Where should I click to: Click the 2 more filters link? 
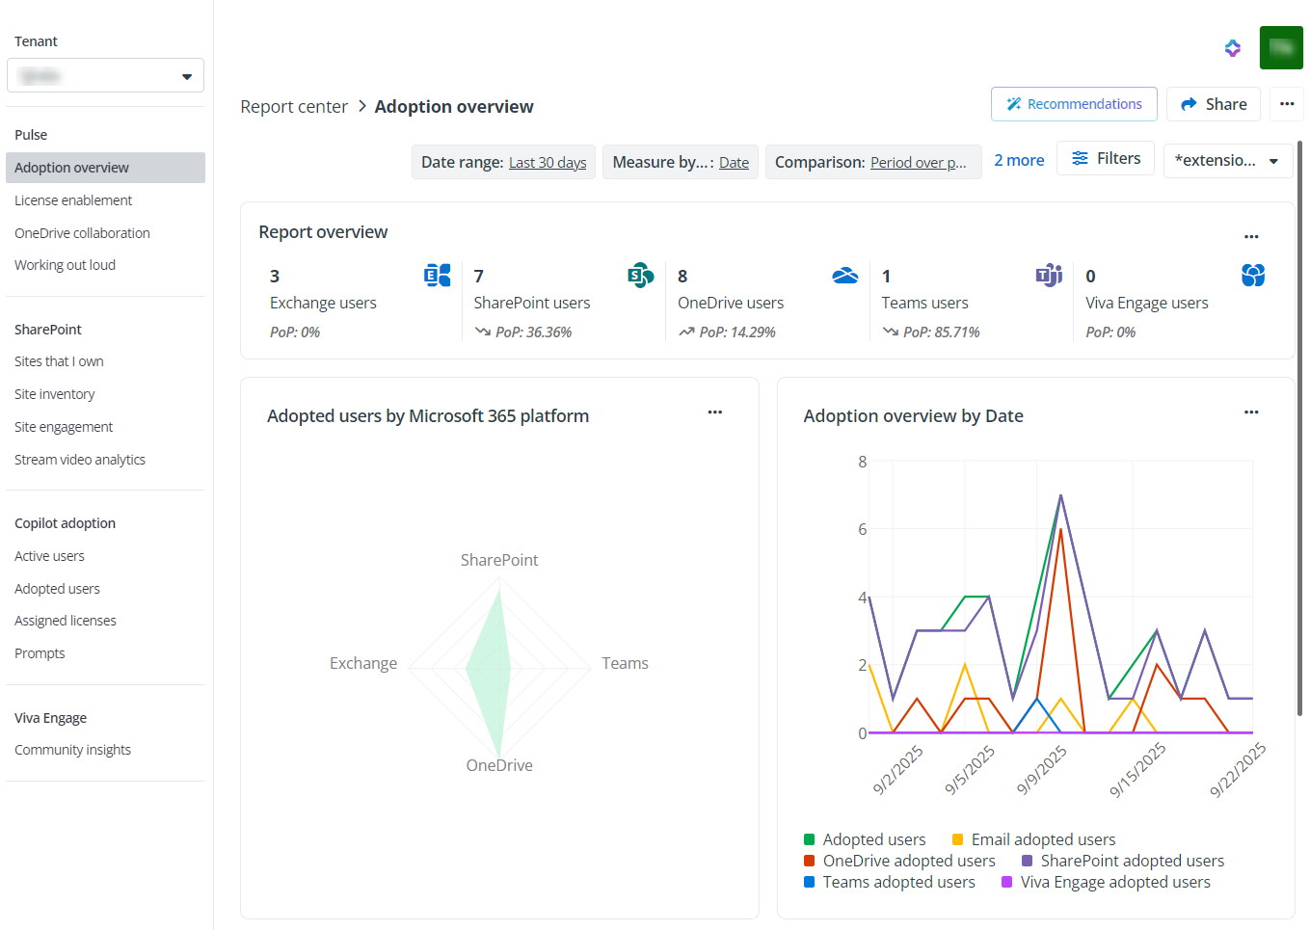(x=1019, y=159)
